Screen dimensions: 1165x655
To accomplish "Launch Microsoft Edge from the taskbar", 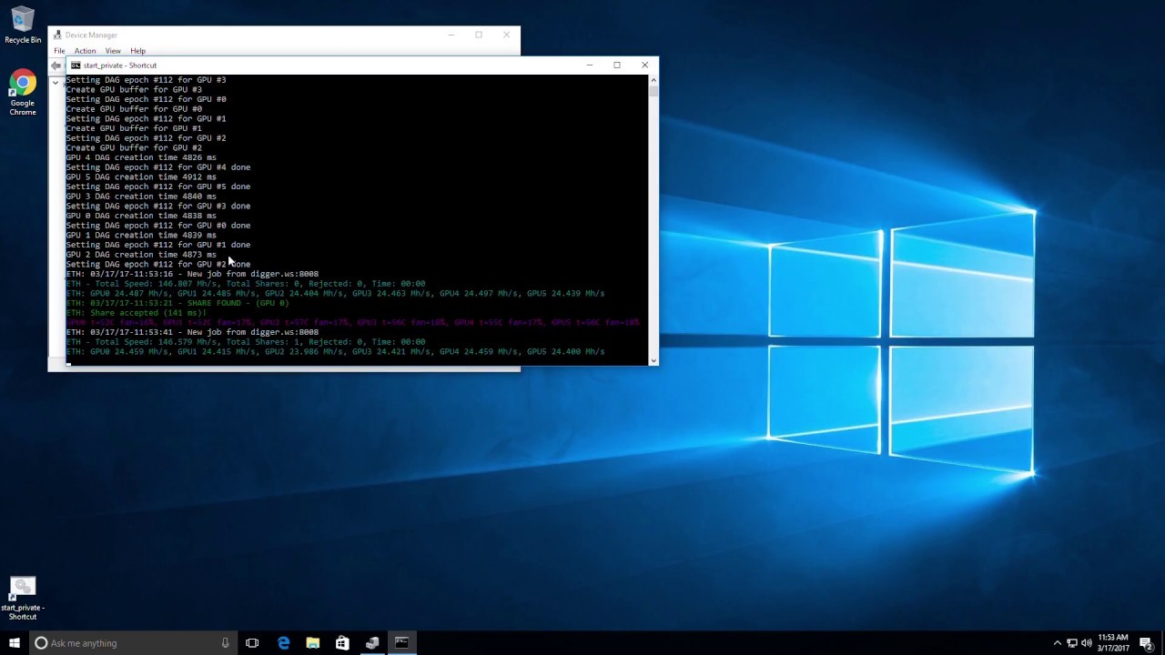I will 283,643.
